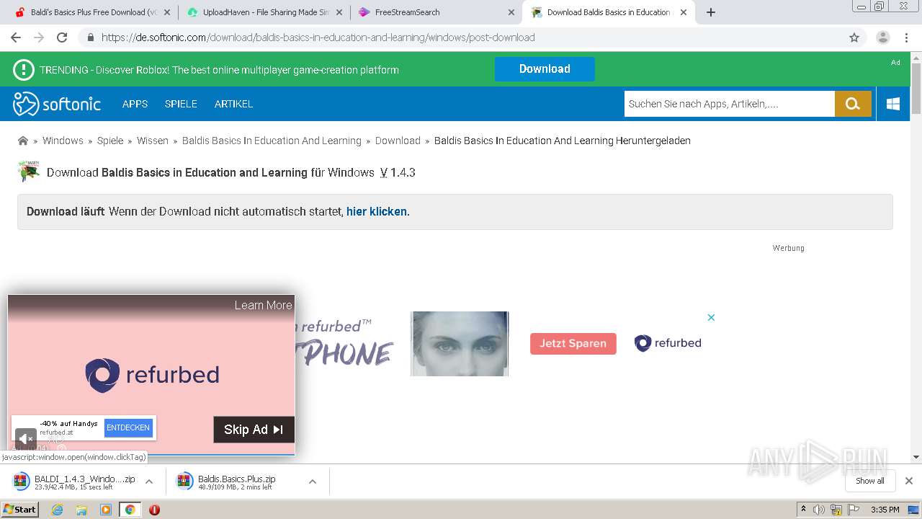This screenshot has height=519, width=922.
Task: Click the BALDI_1.4.3 zip file icon
Action: pos(21,481)
